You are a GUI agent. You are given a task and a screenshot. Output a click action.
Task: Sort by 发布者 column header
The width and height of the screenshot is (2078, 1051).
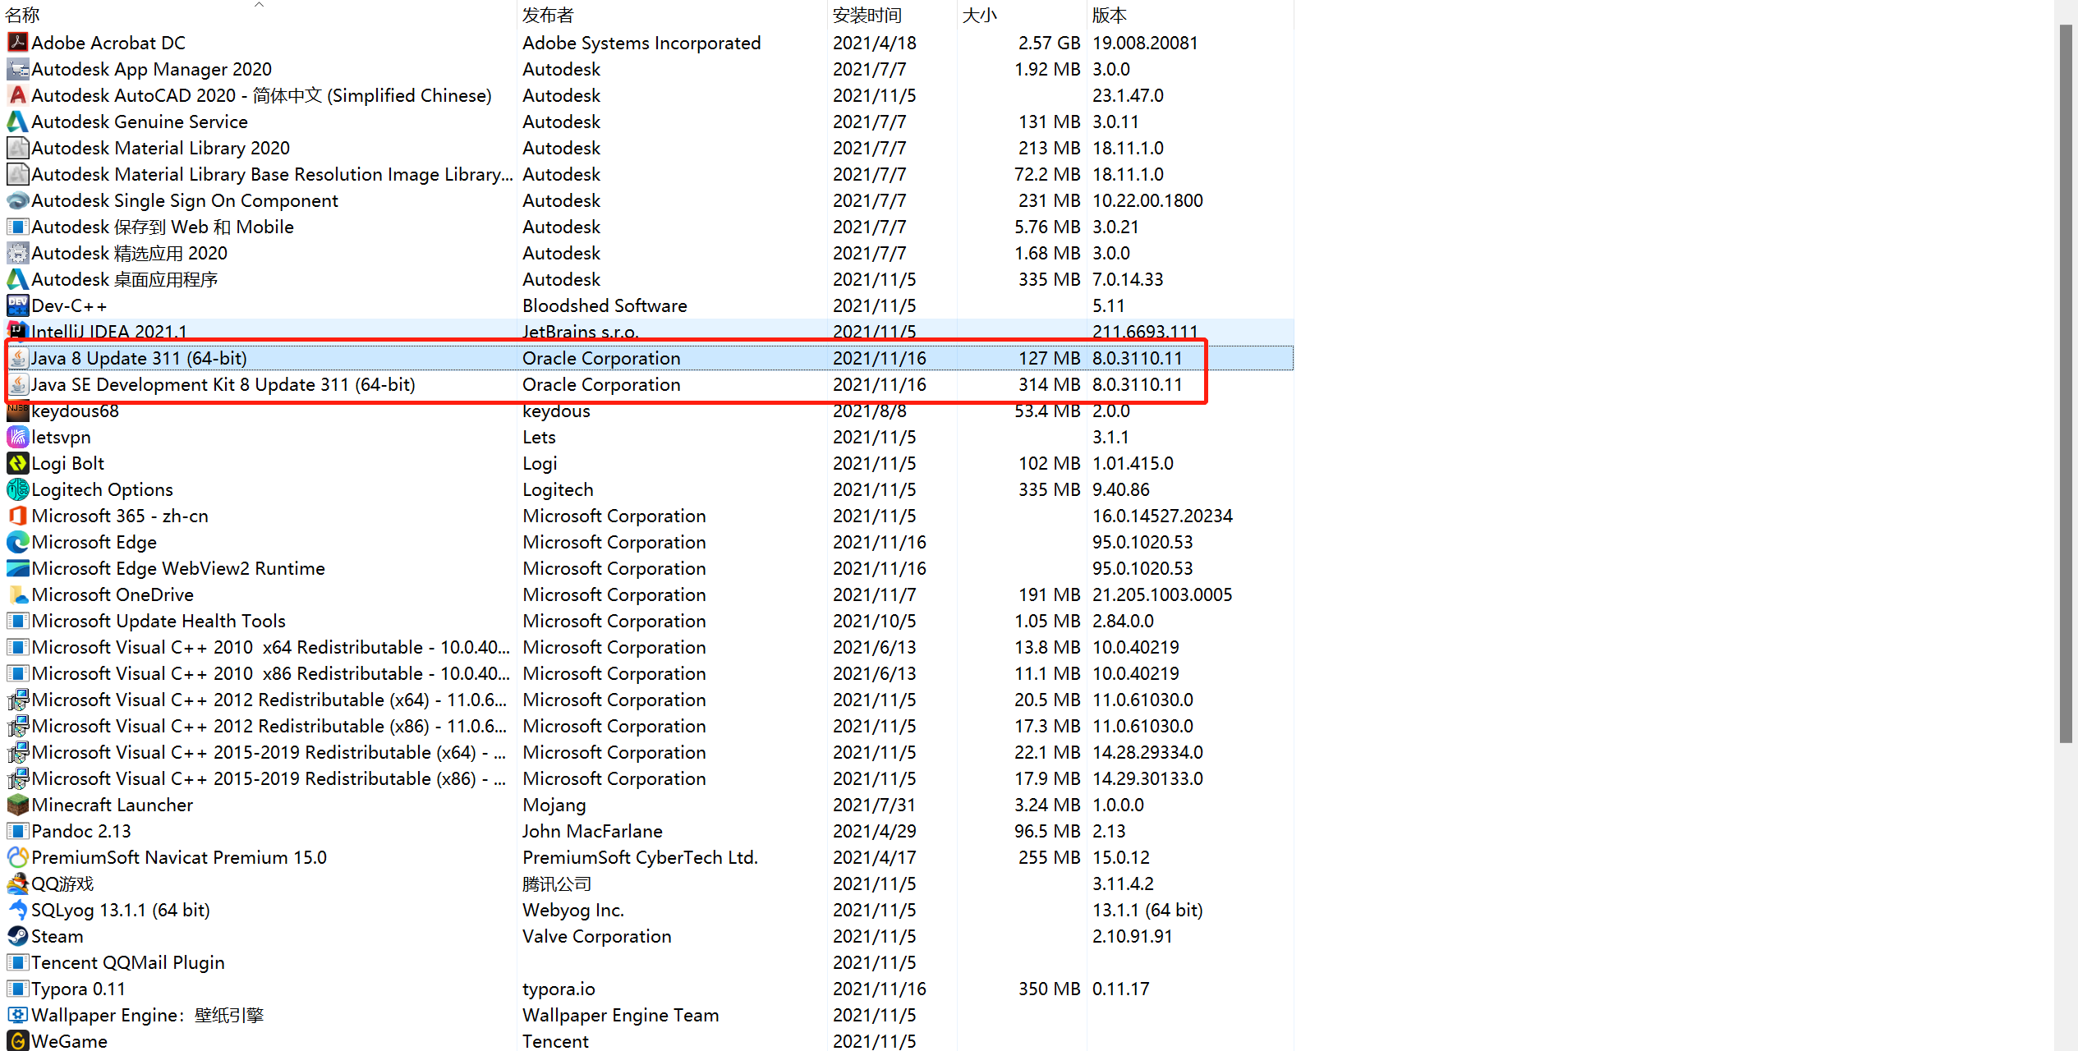(548, 15)
